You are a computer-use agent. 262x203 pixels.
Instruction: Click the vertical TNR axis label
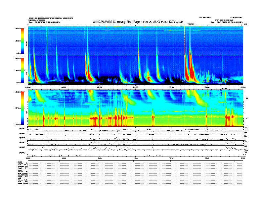coord(26,113)
